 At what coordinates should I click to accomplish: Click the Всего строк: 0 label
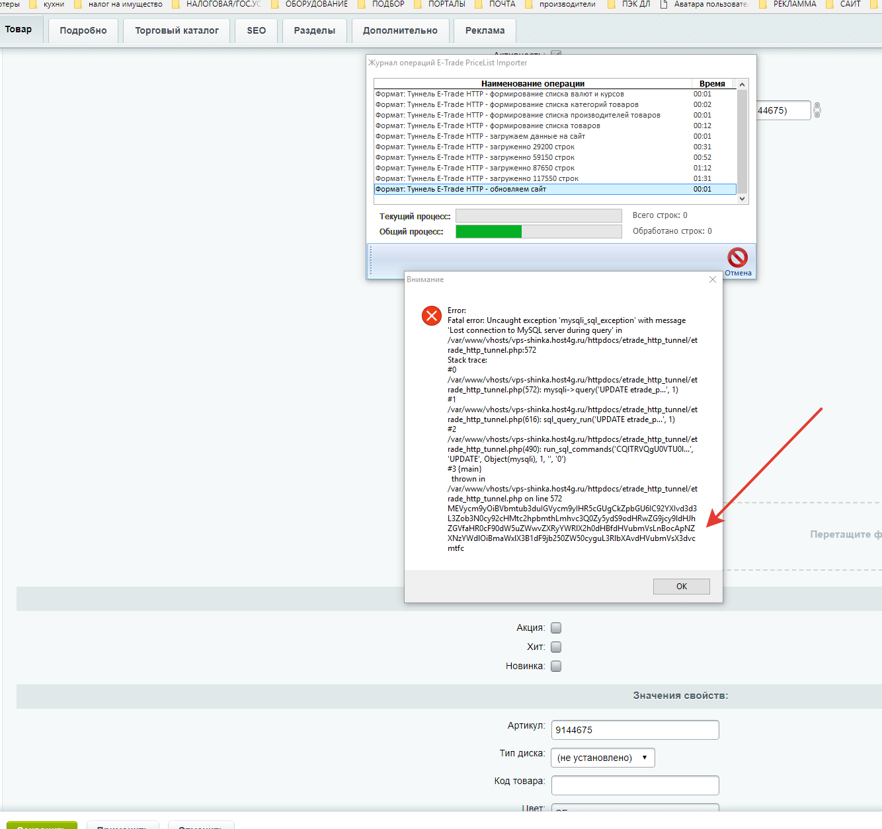[x=660, y=215]
